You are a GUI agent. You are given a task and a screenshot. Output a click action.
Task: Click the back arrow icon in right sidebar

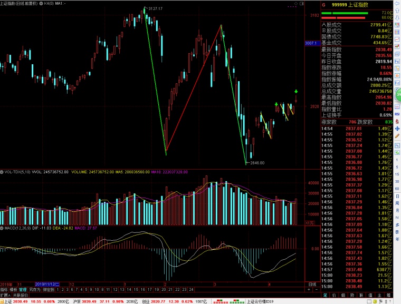[x=397, y=3]
